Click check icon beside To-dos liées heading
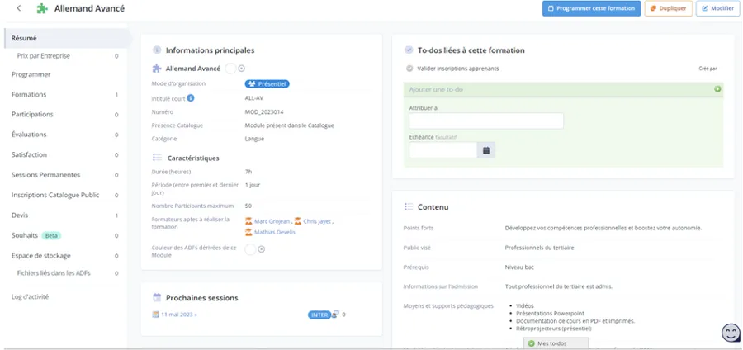This screenshot has height=350, width=743. [409, 50]
